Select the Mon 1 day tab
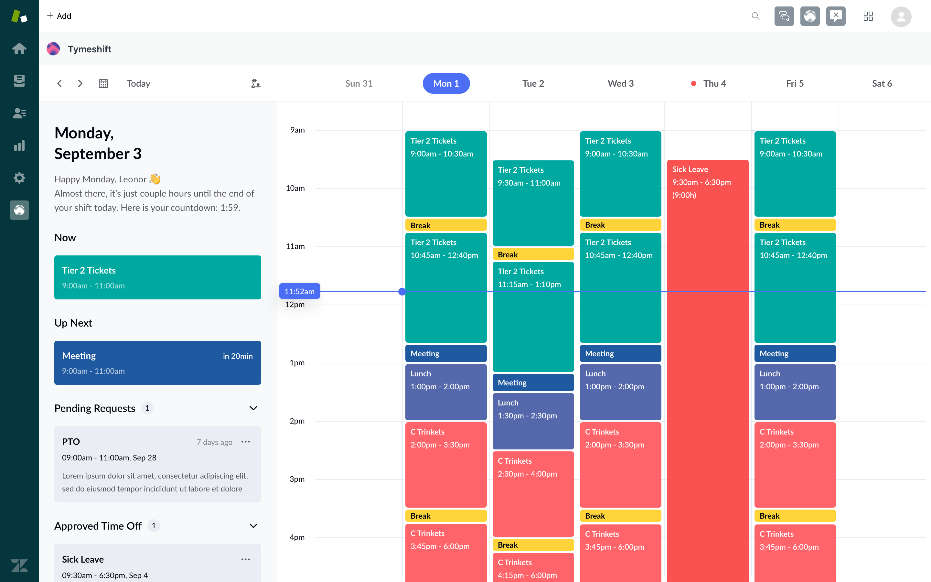 point(446,83)
